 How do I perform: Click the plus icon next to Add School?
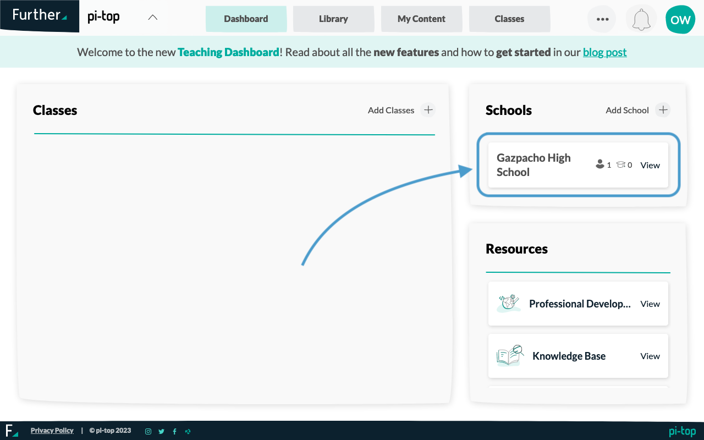click(663, 110)
